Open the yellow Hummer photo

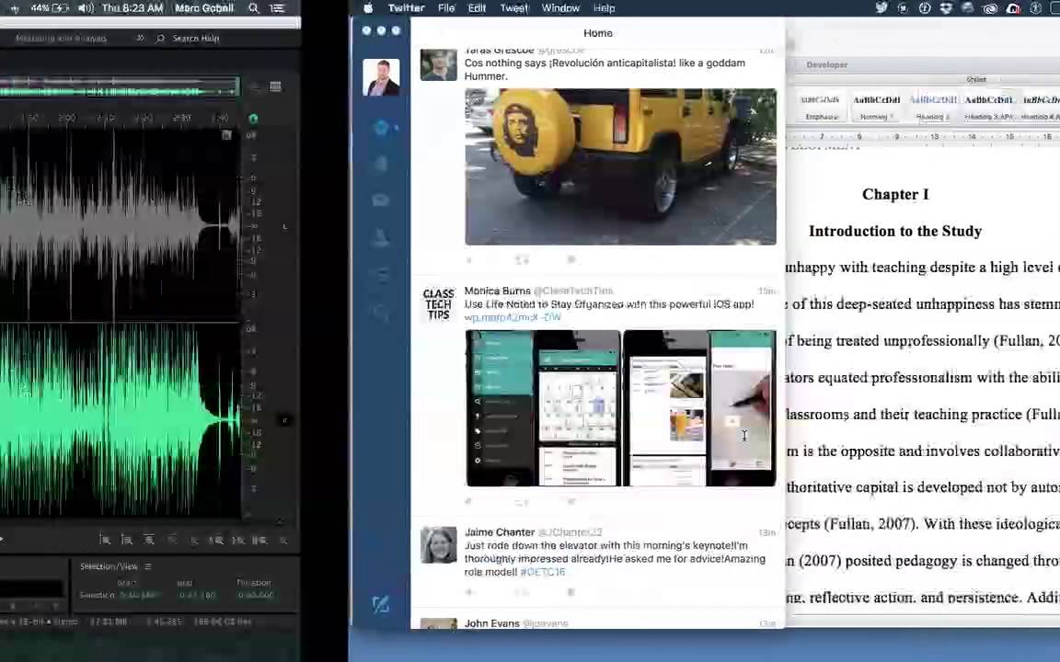pyautogui.click(x=620, y=166)
